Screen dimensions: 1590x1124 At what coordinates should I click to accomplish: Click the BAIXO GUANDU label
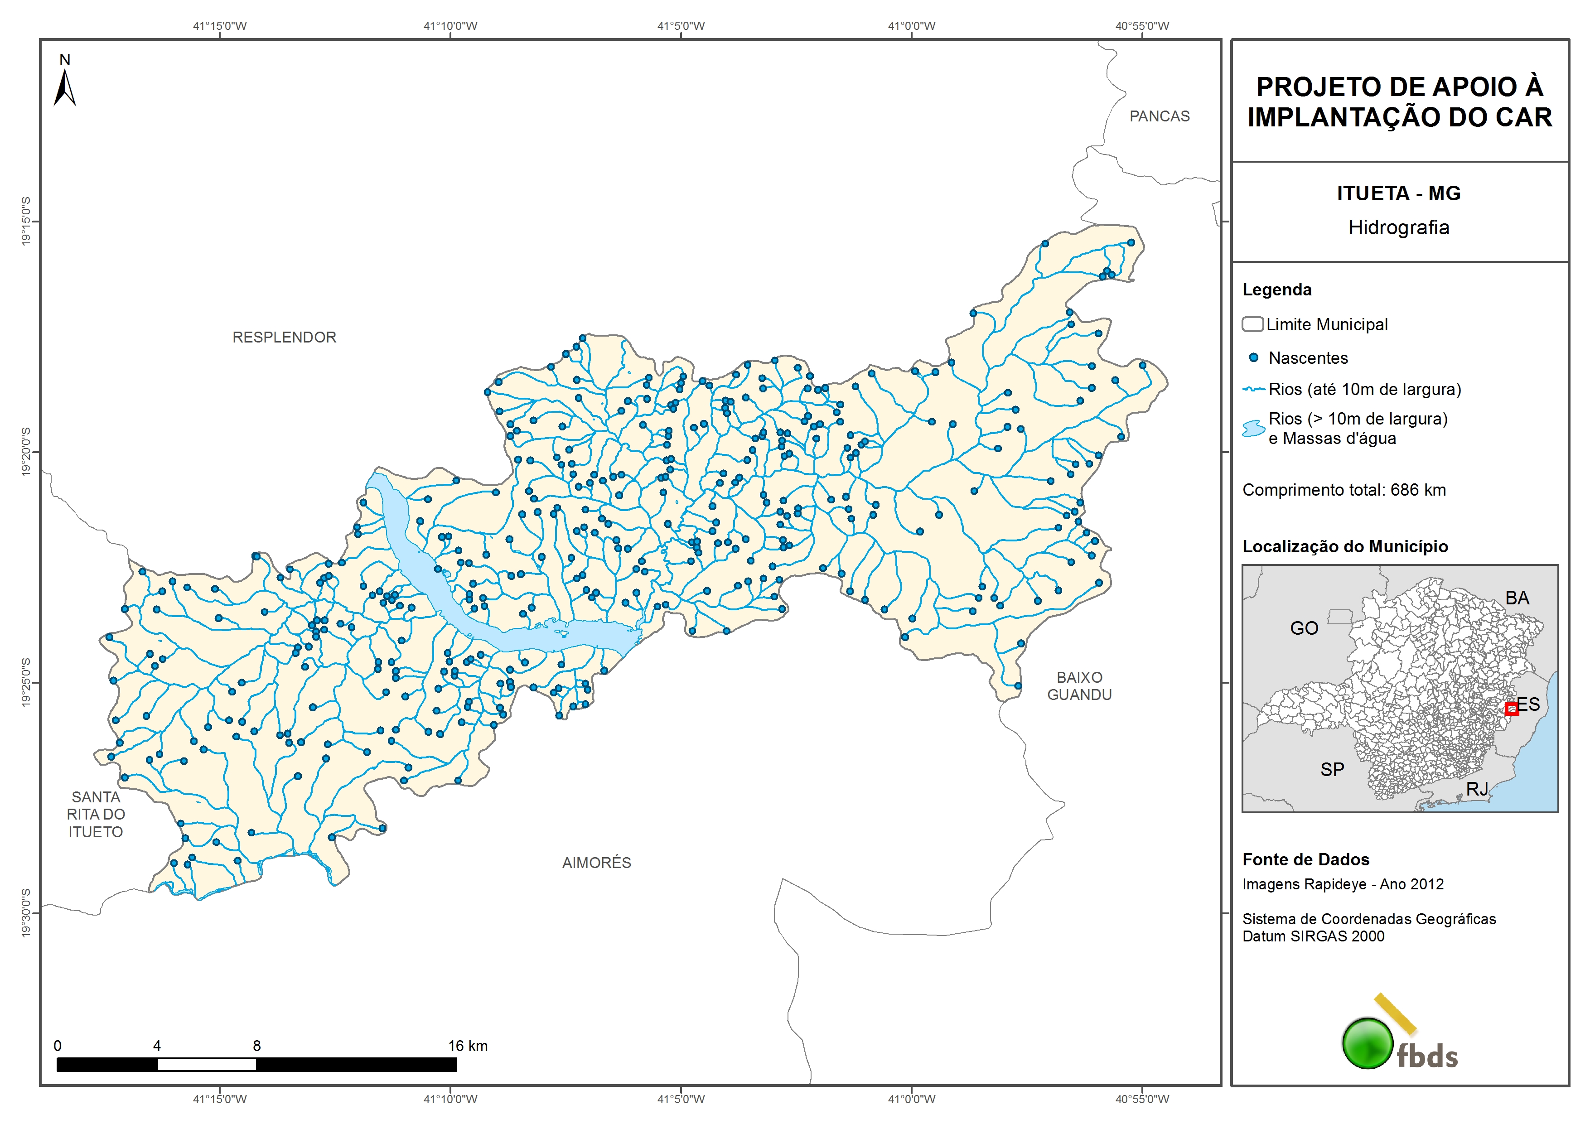[1079, 685]
